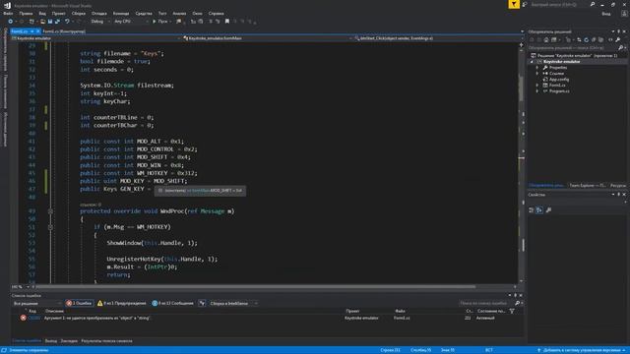
Task: Click the Visual Studio logo icon
Action: coord(7,5)
